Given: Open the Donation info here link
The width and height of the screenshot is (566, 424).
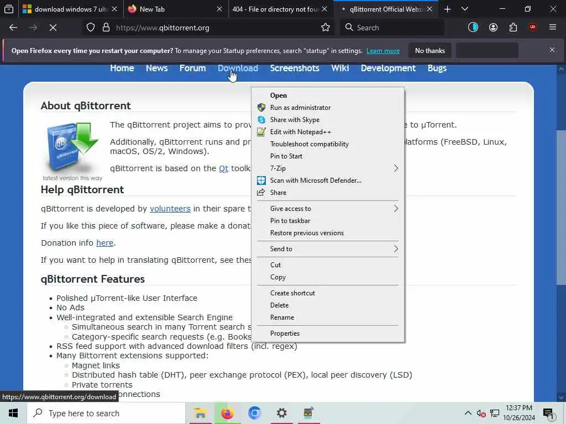Looking at the screenshot, I should (x=104, y=243).
